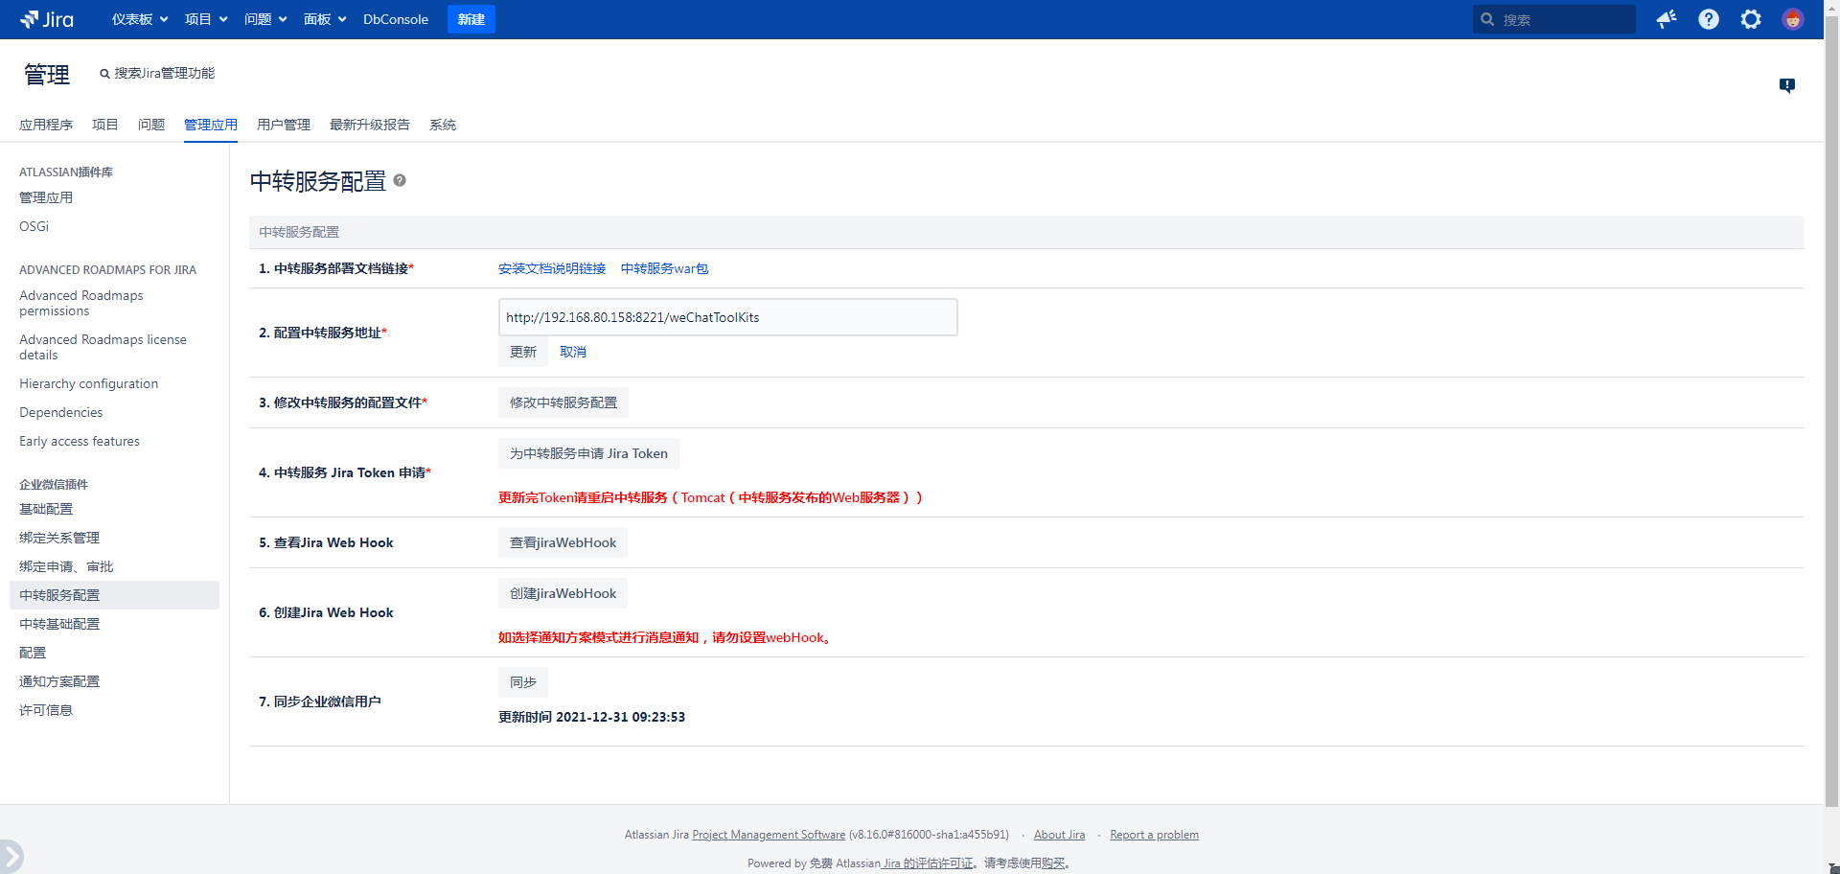Select 通知方案配置 in the sidebar

[x=59, y=681]
